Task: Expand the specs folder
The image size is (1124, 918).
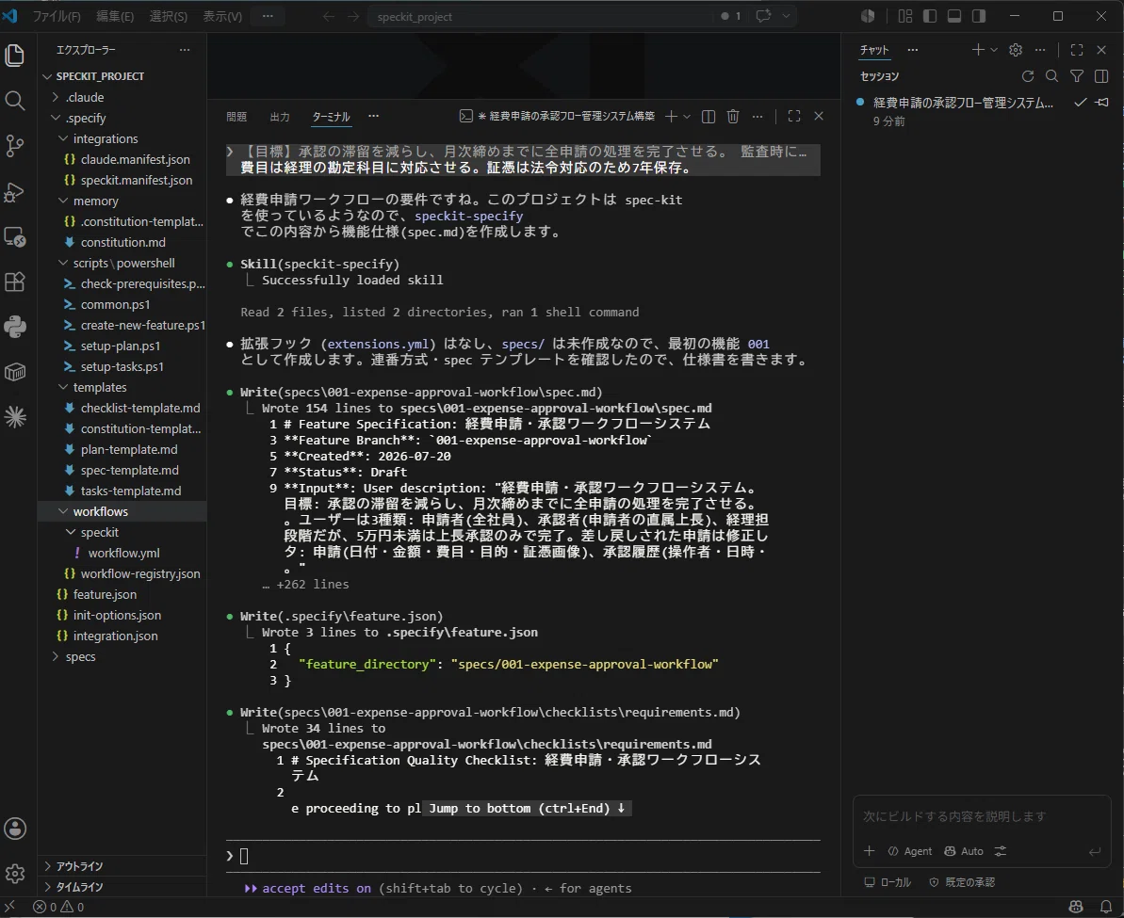Action: [80, 656]
